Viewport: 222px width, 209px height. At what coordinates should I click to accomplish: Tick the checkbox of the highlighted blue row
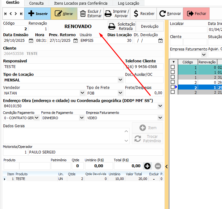(172, 87)
